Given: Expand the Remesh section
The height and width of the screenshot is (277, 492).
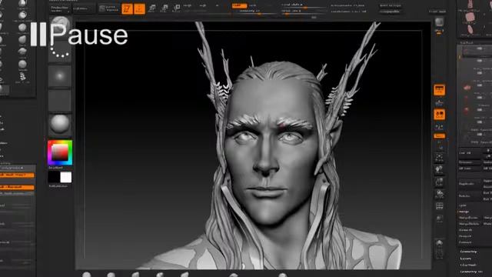Looking at the screenshot, I should pos(465,230).
